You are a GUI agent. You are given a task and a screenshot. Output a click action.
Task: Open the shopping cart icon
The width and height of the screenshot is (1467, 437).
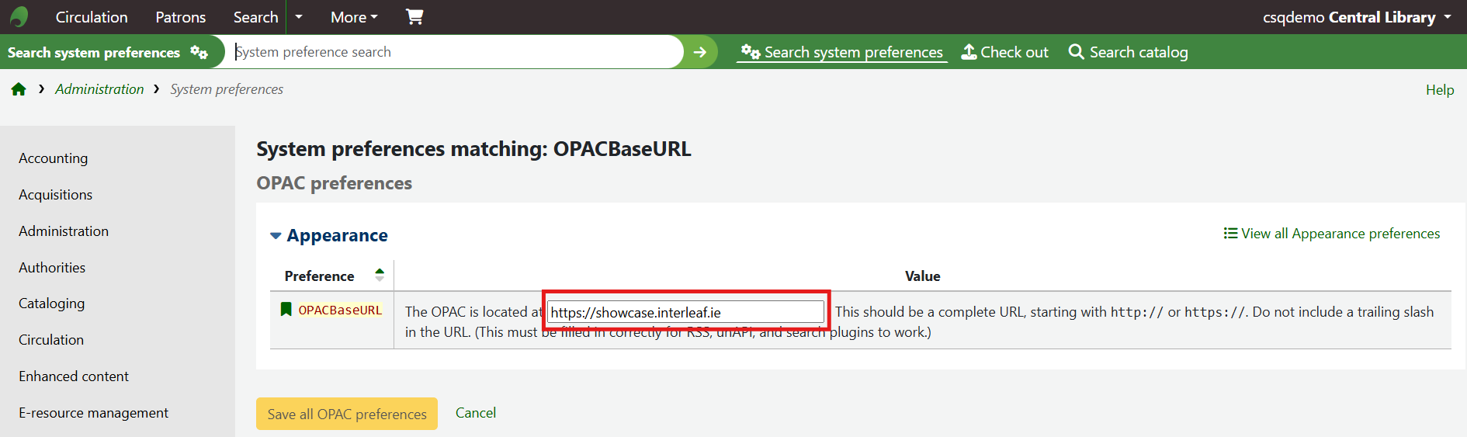414,16
